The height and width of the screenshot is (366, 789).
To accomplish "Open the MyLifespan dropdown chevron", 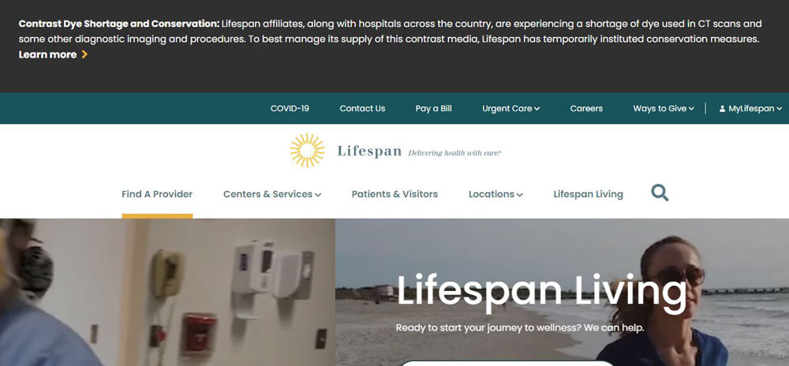I will pos(780,109).
